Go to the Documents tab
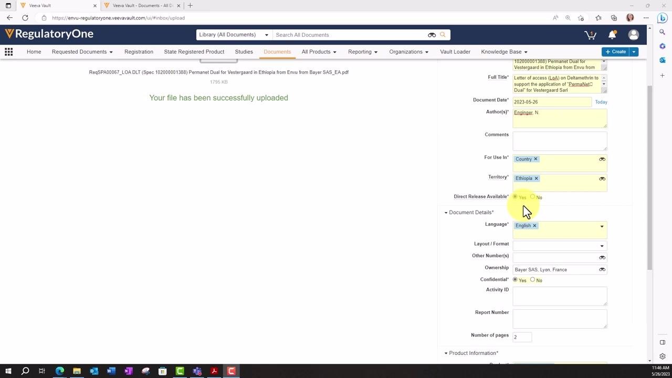 [277, 51]
